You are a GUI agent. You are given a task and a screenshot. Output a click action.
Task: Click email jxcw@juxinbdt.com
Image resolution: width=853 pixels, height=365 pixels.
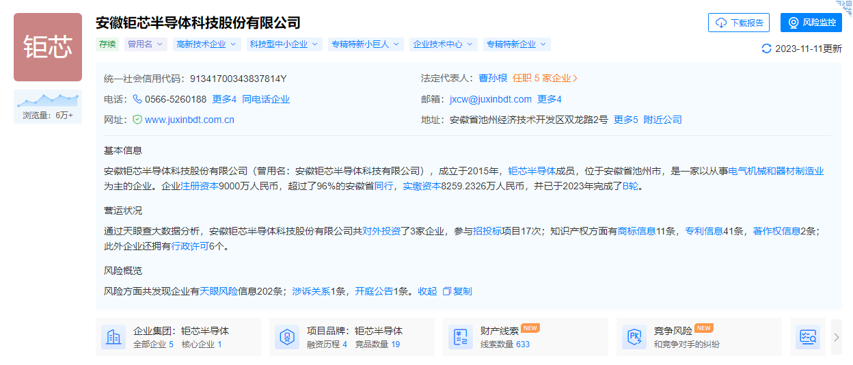pos(491,99)
